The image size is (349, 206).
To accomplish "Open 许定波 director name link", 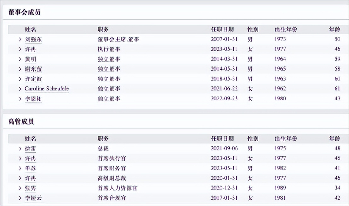I will tap(33, 79).
